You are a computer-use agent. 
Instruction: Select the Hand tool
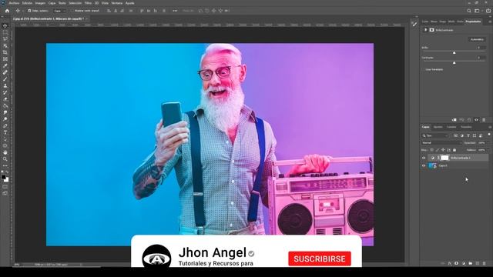click(5, 152)
